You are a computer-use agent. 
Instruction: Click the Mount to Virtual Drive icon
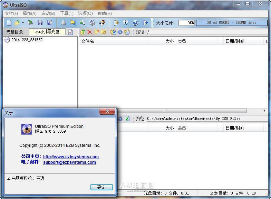[93, 23]
